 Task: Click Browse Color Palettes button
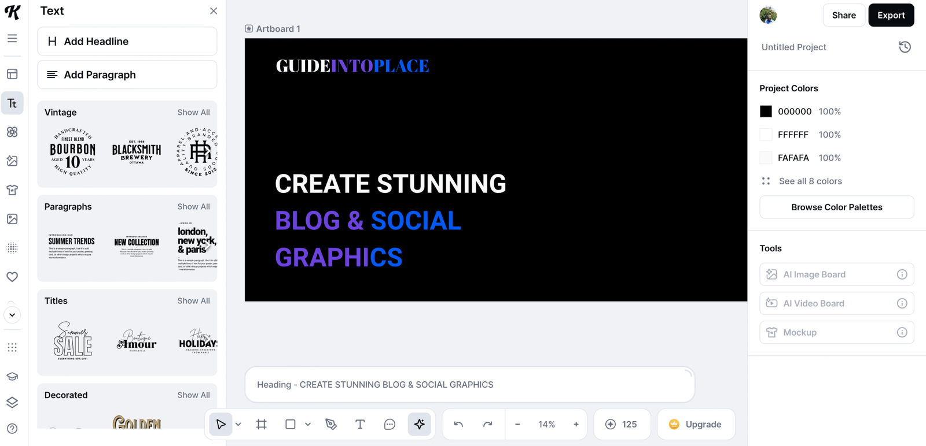click(837, 207)
